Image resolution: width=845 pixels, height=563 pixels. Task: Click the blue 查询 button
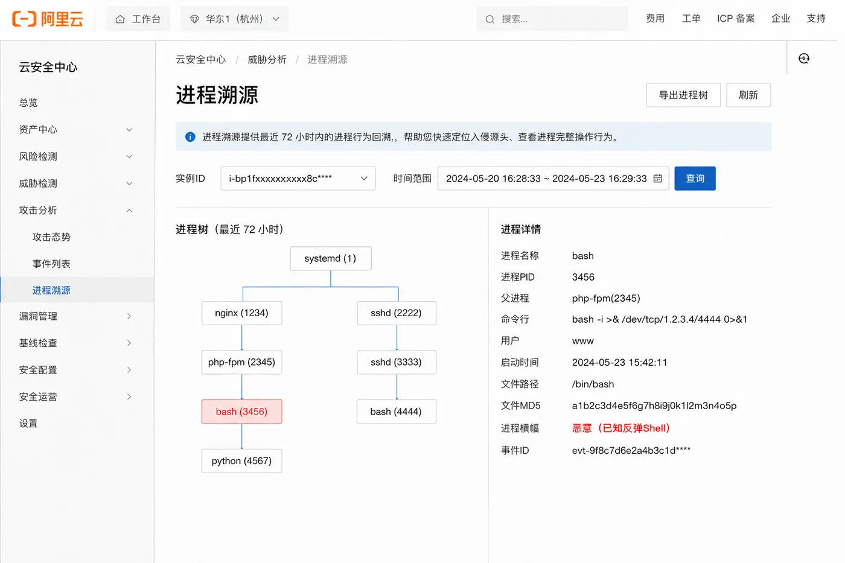coord(695,179)
